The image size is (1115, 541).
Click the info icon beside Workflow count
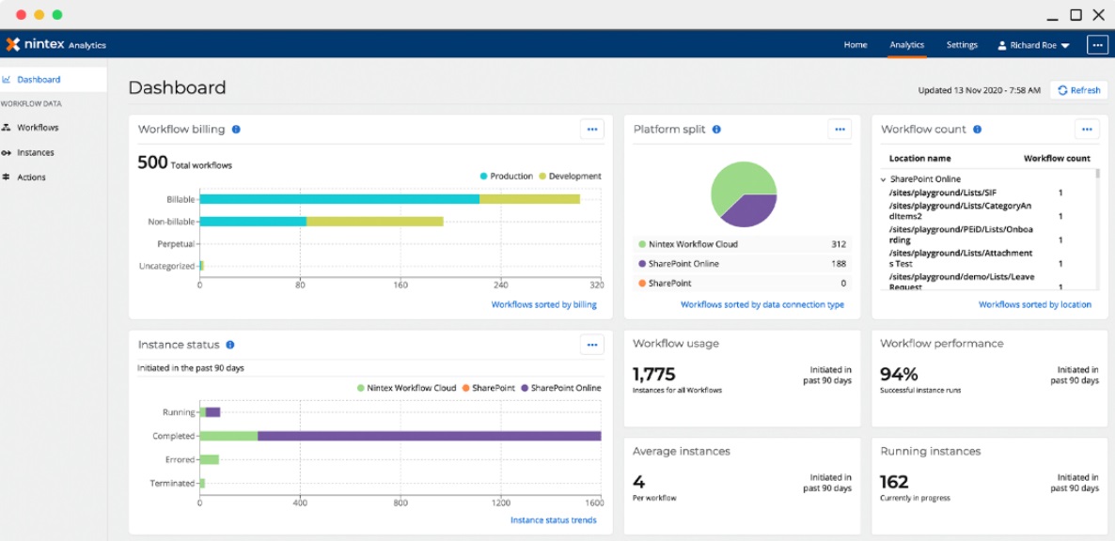pyautogui.click(x=977, y=130)
